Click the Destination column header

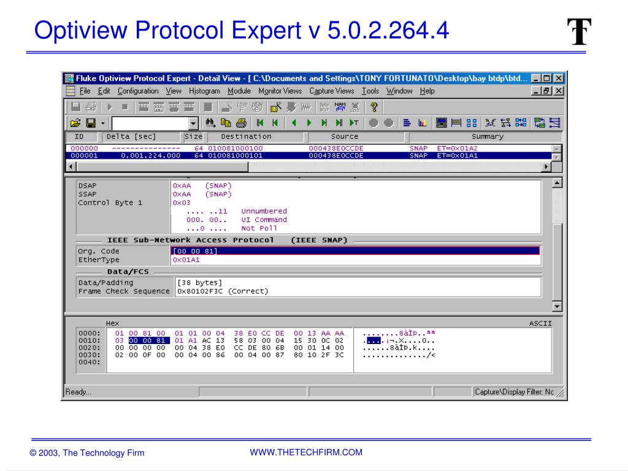tap(255, 137)
